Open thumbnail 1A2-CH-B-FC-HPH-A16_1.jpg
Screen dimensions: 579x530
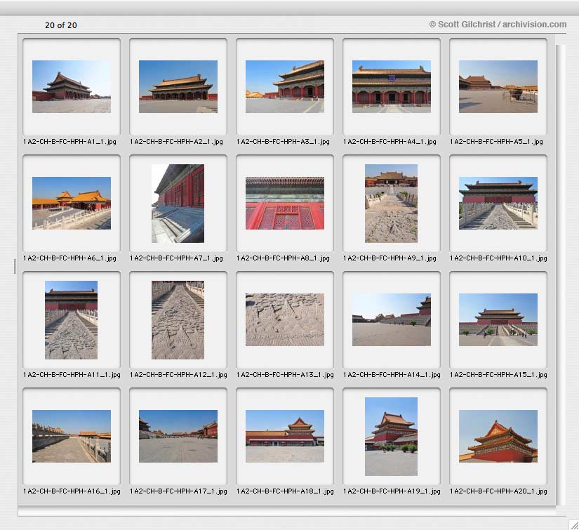pos(72,436)
